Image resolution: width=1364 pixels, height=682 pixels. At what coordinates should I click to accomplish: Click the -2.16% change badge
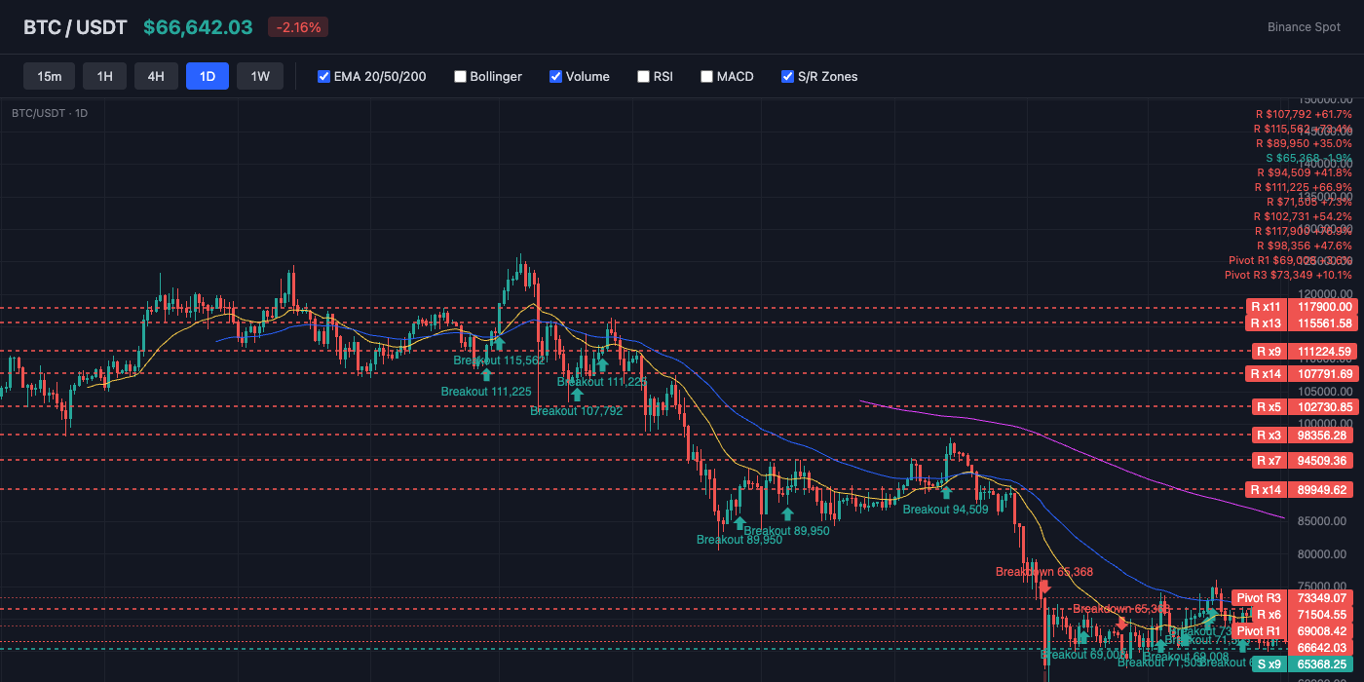pos(297,26)
